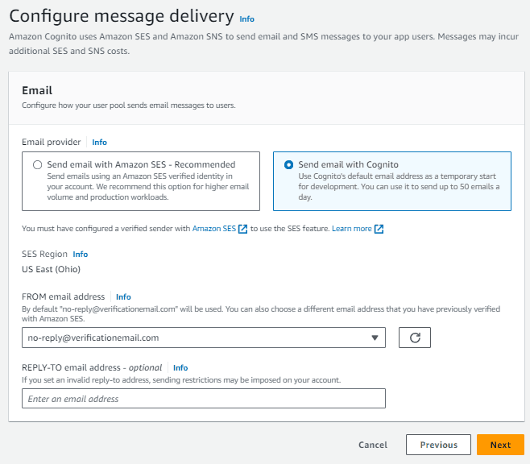530x464 pixels.
Task: Open Info link beside REPLY-TO email address
Action: (x=180, y=367)
